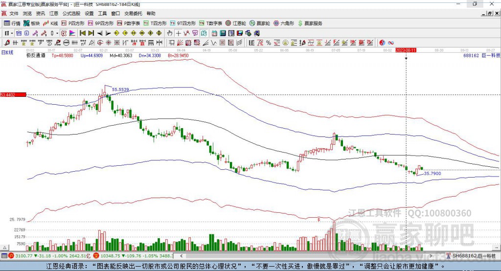Step left with black left arrow
This screenshot has height=271, width=501.
coord(100,33)
